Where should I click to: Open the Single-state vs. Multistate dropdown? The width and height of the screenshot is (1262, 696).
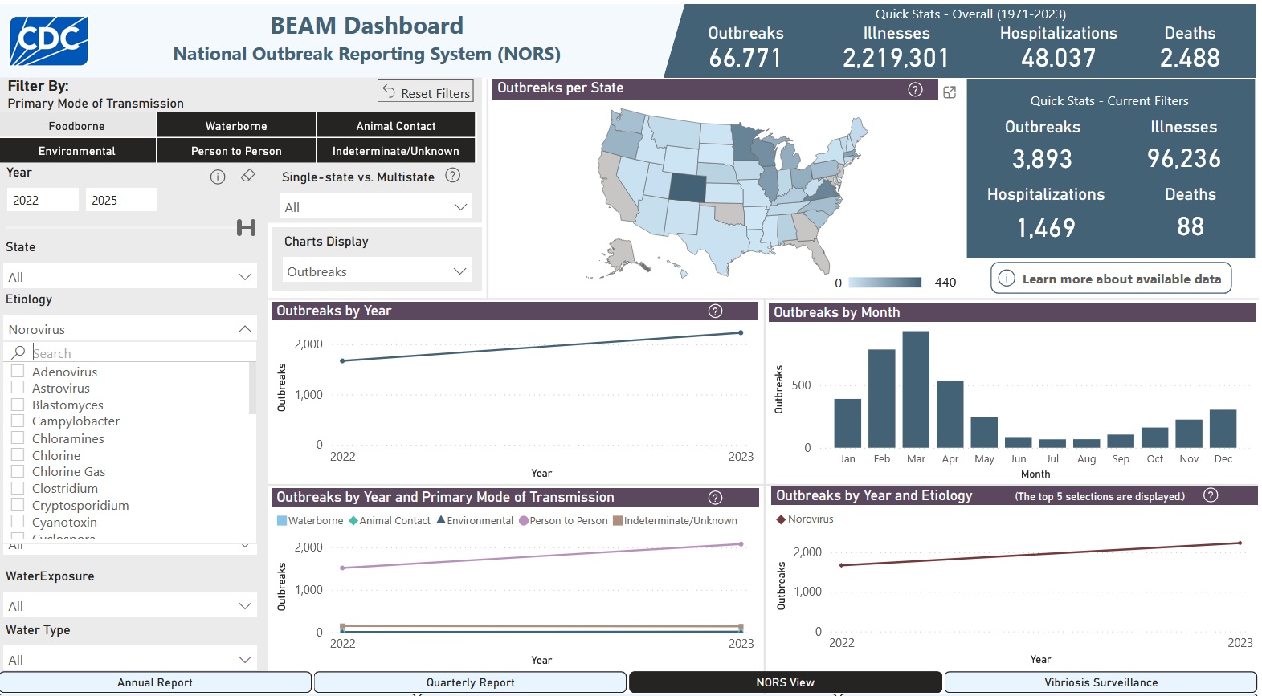(x=376, y=206)
